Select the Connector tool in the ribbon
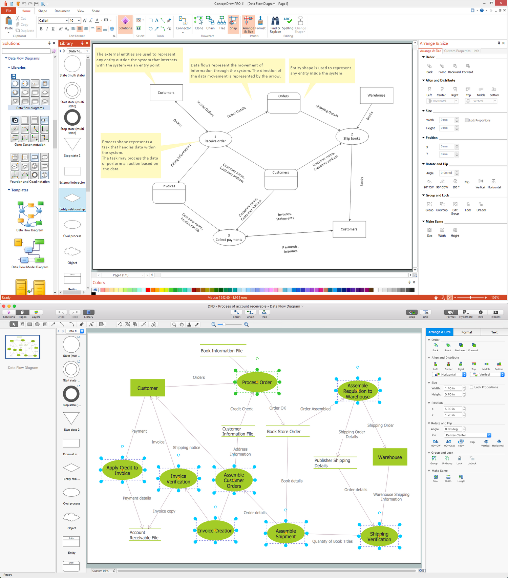Screen dimensions: 508x579 [183, 24]
